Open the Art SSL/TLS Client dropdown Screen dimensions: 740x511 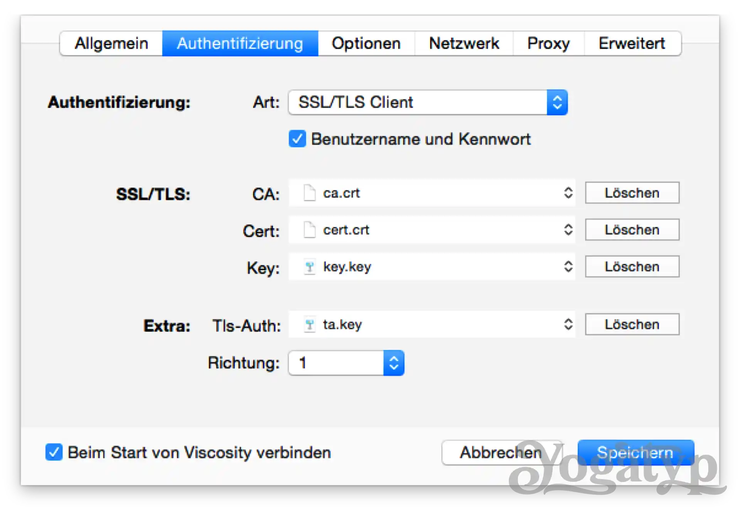pos(428,103)
